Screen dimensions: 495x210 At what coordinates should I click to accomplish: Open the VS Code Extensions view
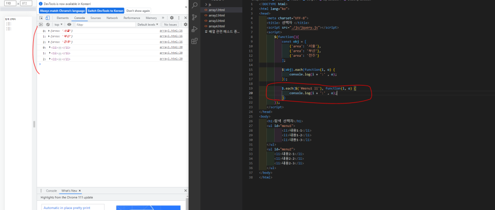[195, 41]
